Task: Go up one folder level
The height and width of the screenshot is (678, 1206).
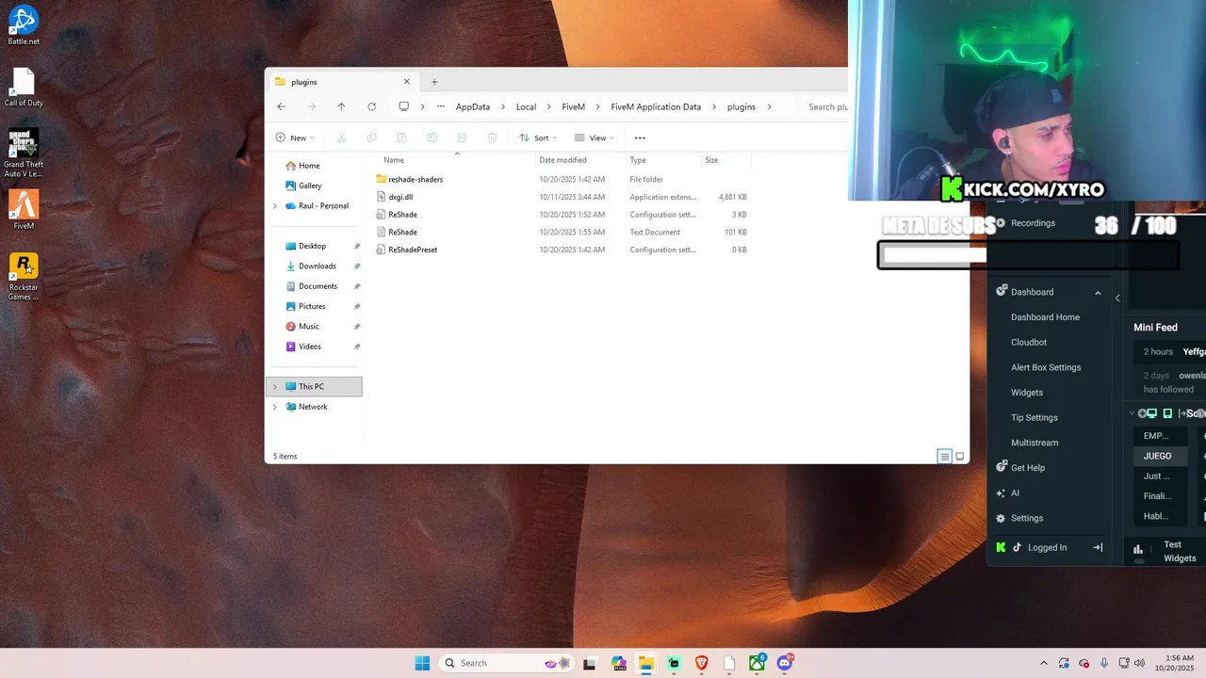Action: click(x=341, y=106)
